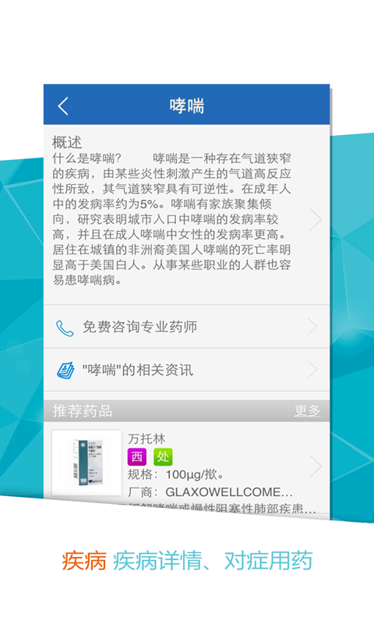Tap the 概述 section heading
The width and height of the screenshot is (374, 624).
tap(67, 143)
